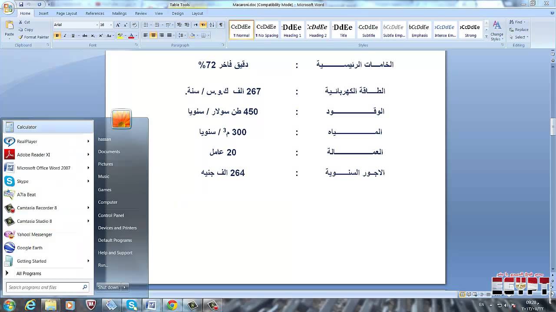The image size is (556, 312).
Task: Toggle Strikethrough formatting
Action: tap(85, 36)
